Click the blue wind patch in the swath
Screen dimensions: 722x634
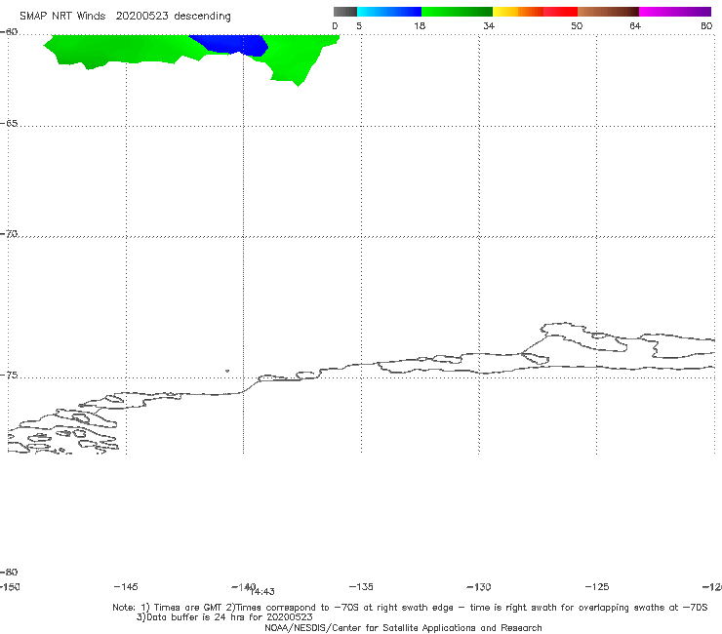pos(235,44)
